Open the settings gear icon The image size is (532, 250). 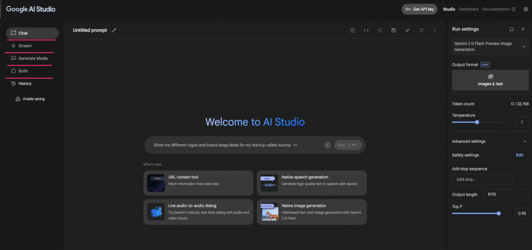tap(526, 9)
